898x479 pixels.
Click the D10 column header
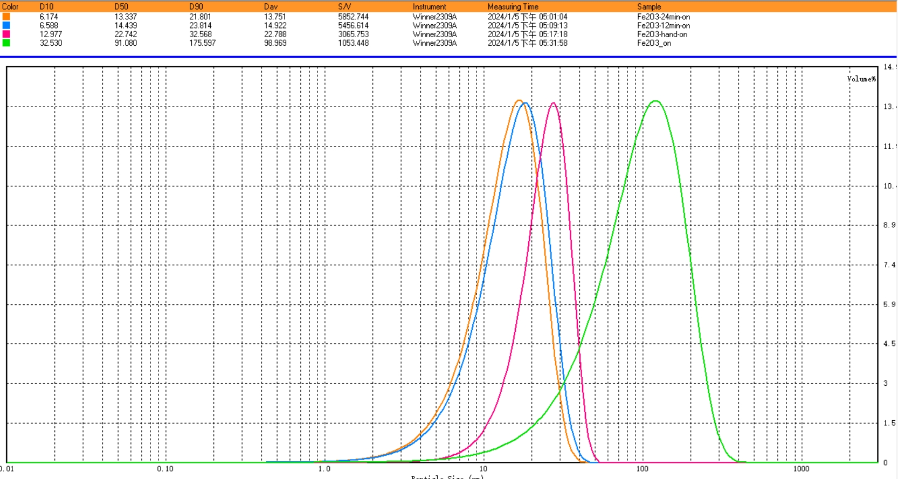(x=46, y=6)
